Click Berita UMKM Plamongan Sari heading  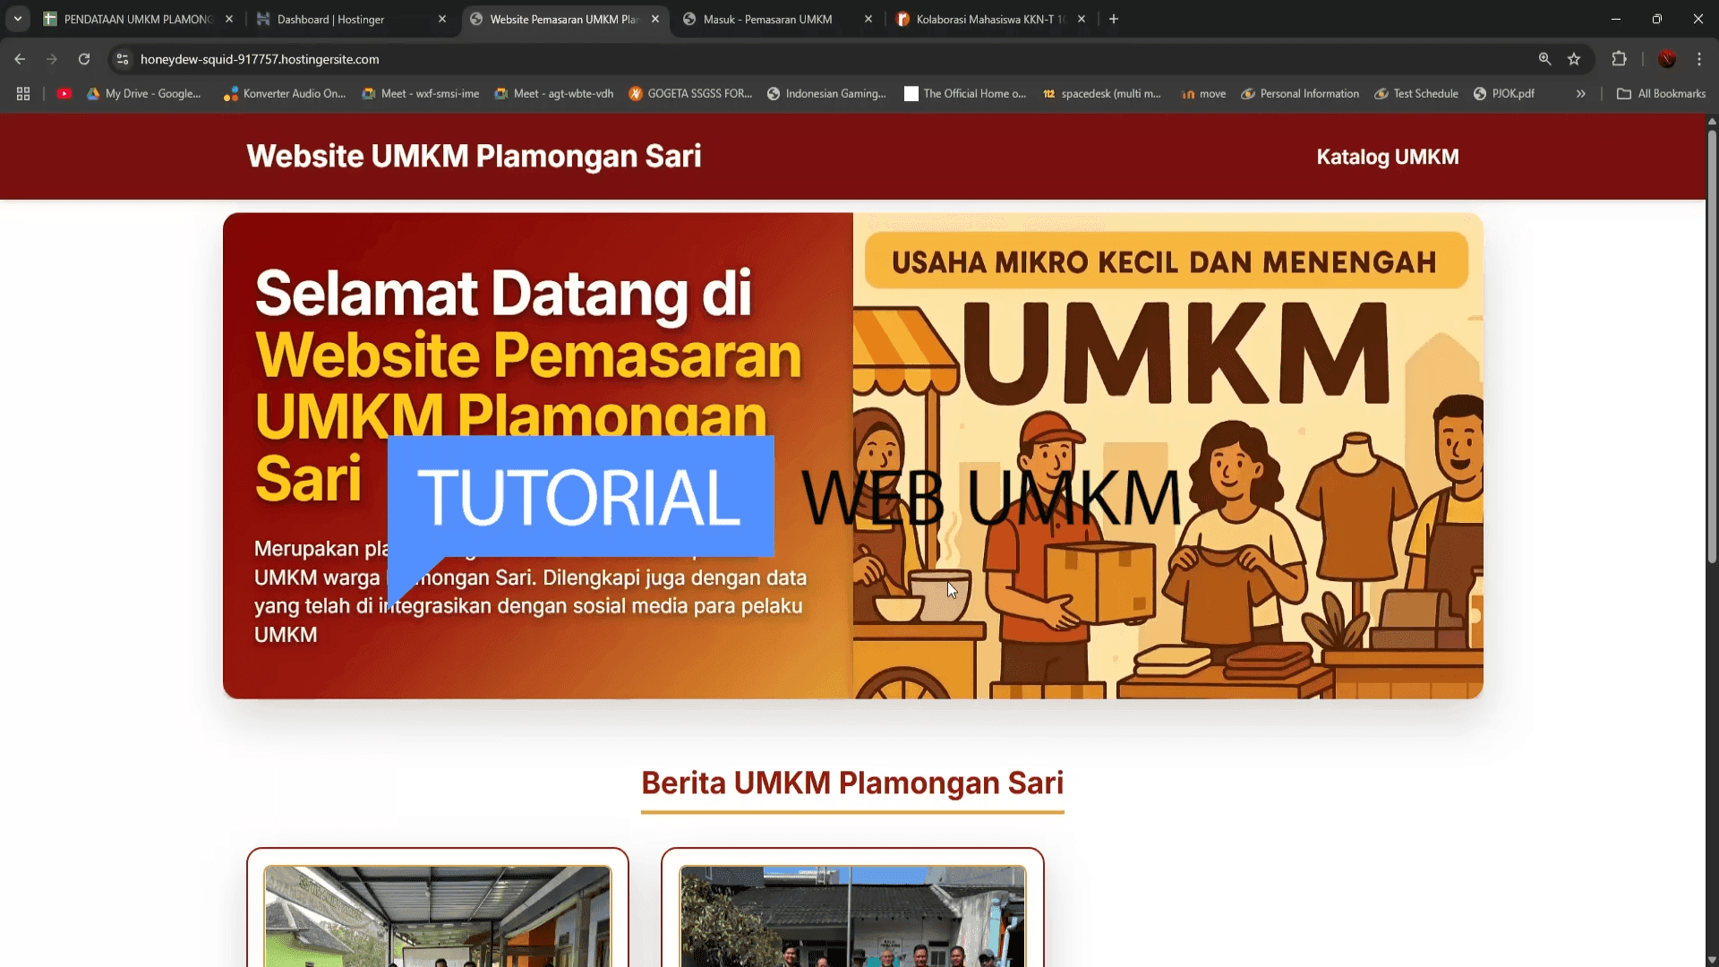[x=852, y=783]
